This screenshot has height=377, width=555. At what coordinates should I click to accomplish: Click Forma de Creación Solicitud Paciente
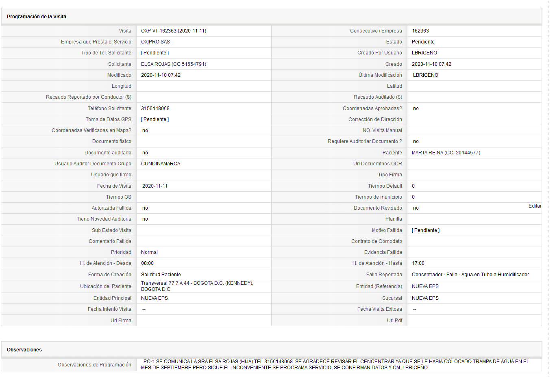(161, 275)
